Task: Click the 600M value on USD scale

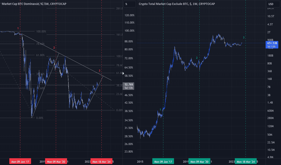Action: [x=270, y=111]
